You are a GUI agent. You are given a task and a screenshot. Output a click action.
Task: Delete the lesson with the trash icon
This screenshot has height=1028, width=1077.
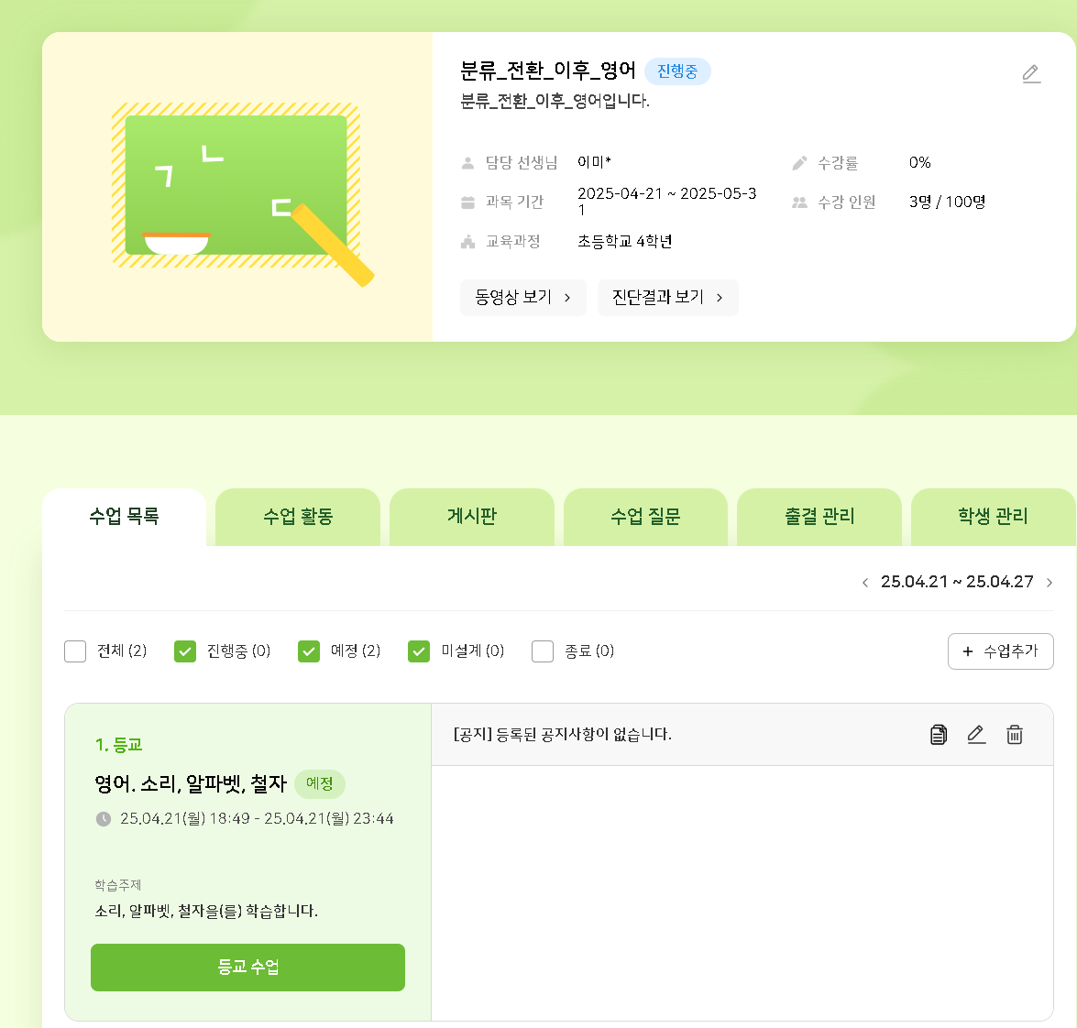coord(1015,735)
